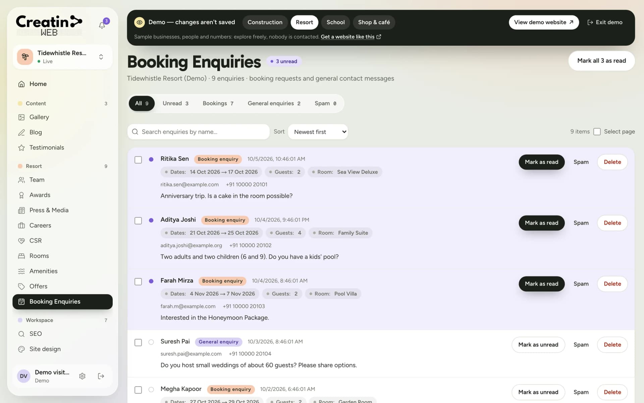Mark Aditya Joshi enquiry as spam
The width and height of the screenshot is (644, 403).
(x=581, y=223)
